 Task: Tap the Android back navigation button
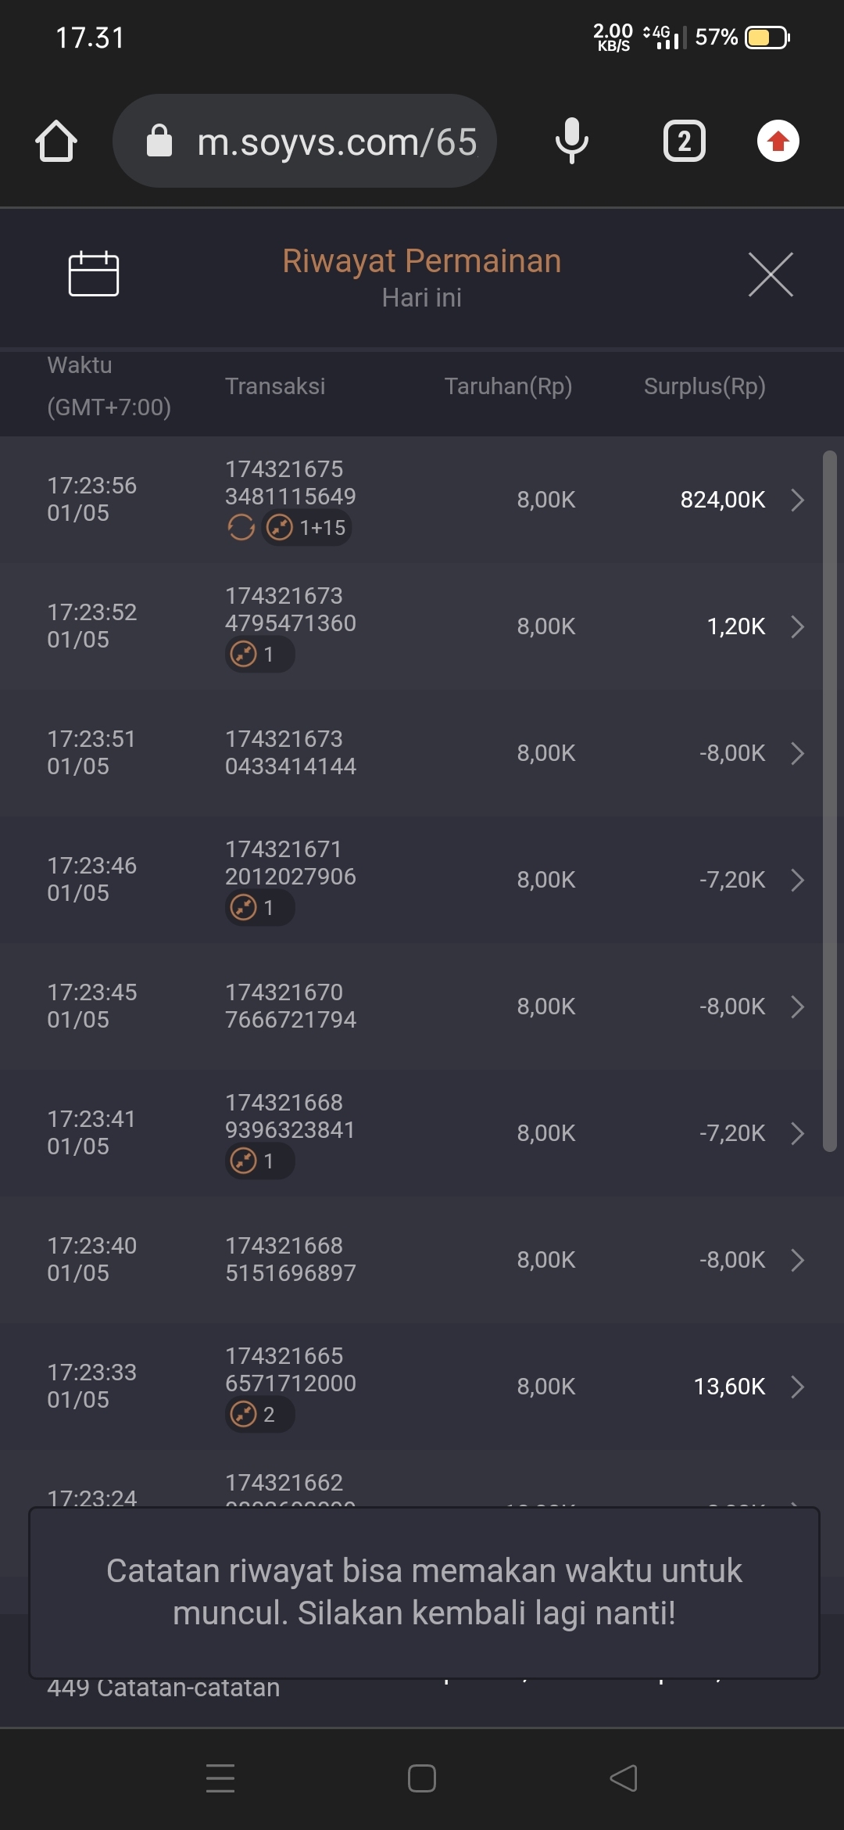[x=624, y=1778]
